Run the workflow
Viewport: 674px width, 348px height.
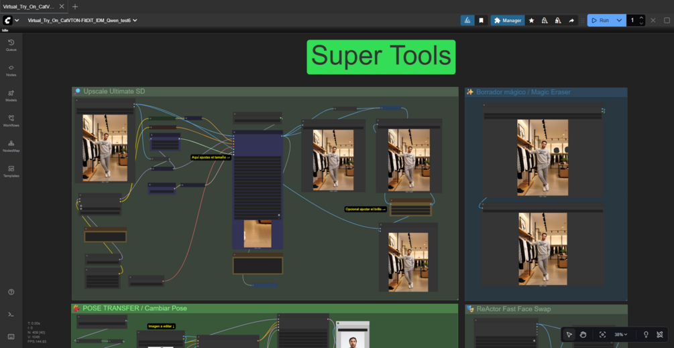pyautogui.click(x=600, y=20)
